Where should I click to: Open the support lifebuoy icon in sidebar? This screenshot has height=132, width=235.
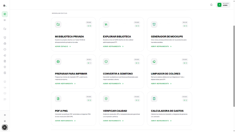pos(5,121)
